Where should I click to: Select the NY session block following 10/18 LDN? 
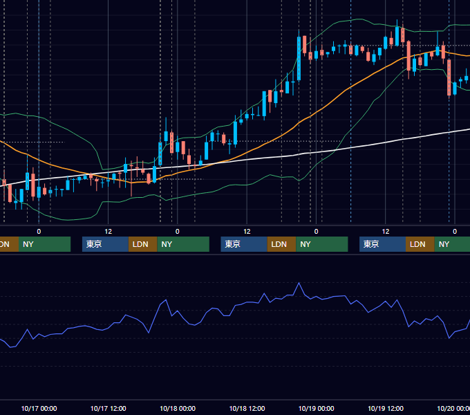[x=322, y=244]
